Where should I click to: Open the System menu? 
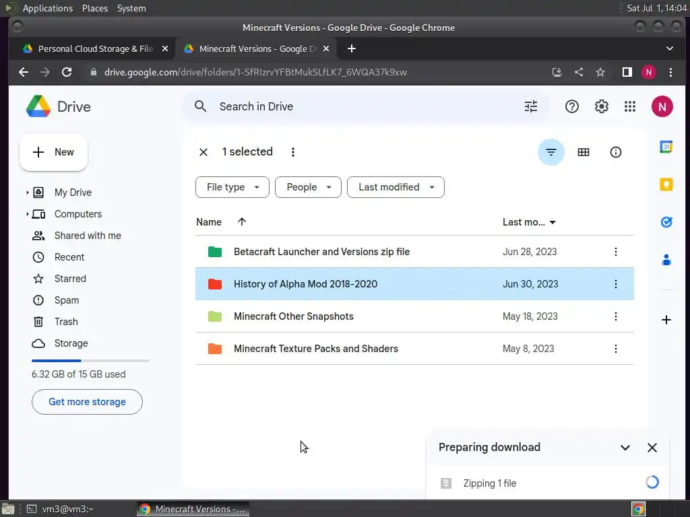pyautogui.click(x=131, y=8)
